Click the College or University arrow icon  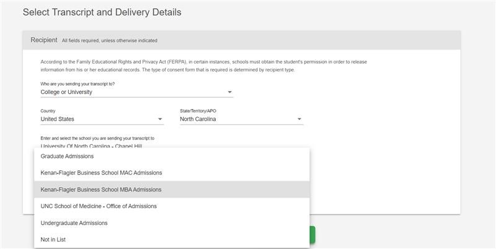(x=229, y=92)
